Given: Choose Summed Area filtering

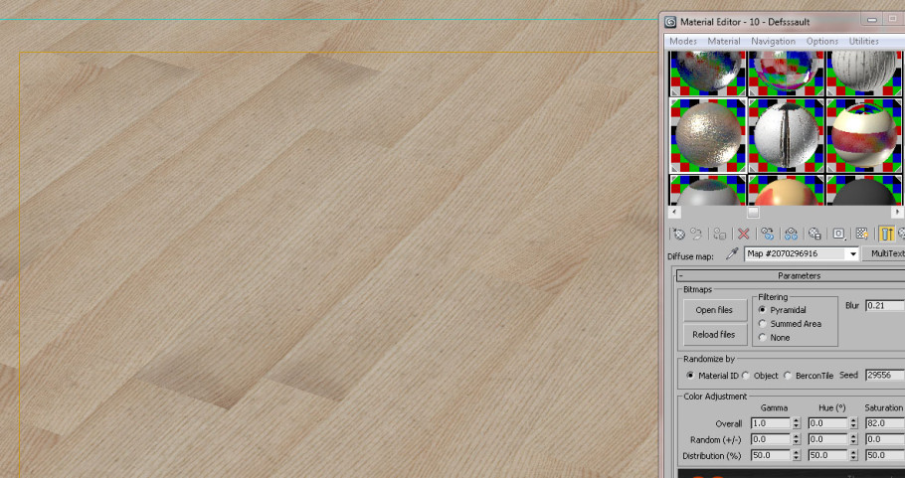Looking at the screenshot, I should (x=763, y=324).
